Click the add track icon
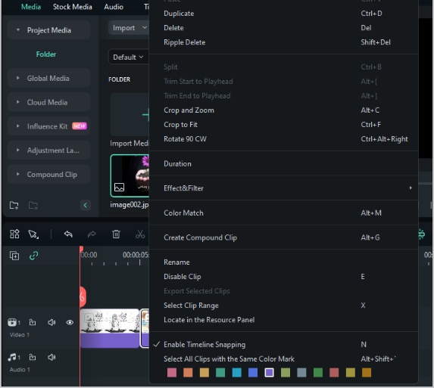This screenshot has height=388, width=434. tap(14, 256)
